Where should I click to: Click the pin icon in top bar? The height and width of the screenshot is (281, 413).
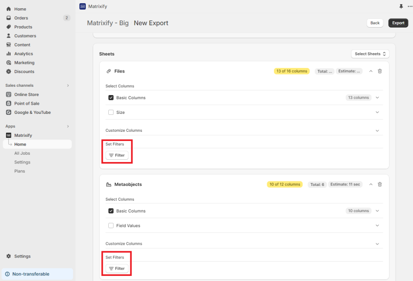point(401,6)
